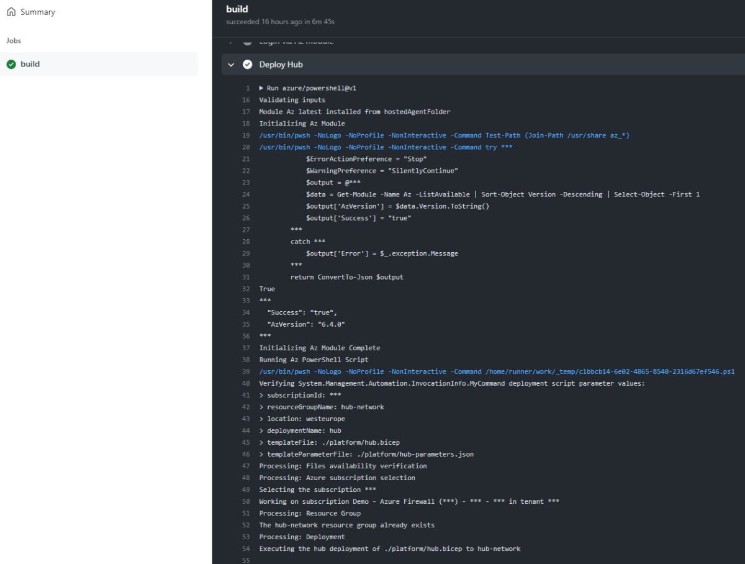Viewport: 745px width, 564px height.
Task: Click 'Processing: Azure subscription selection' line
Action: pos(337,478)
